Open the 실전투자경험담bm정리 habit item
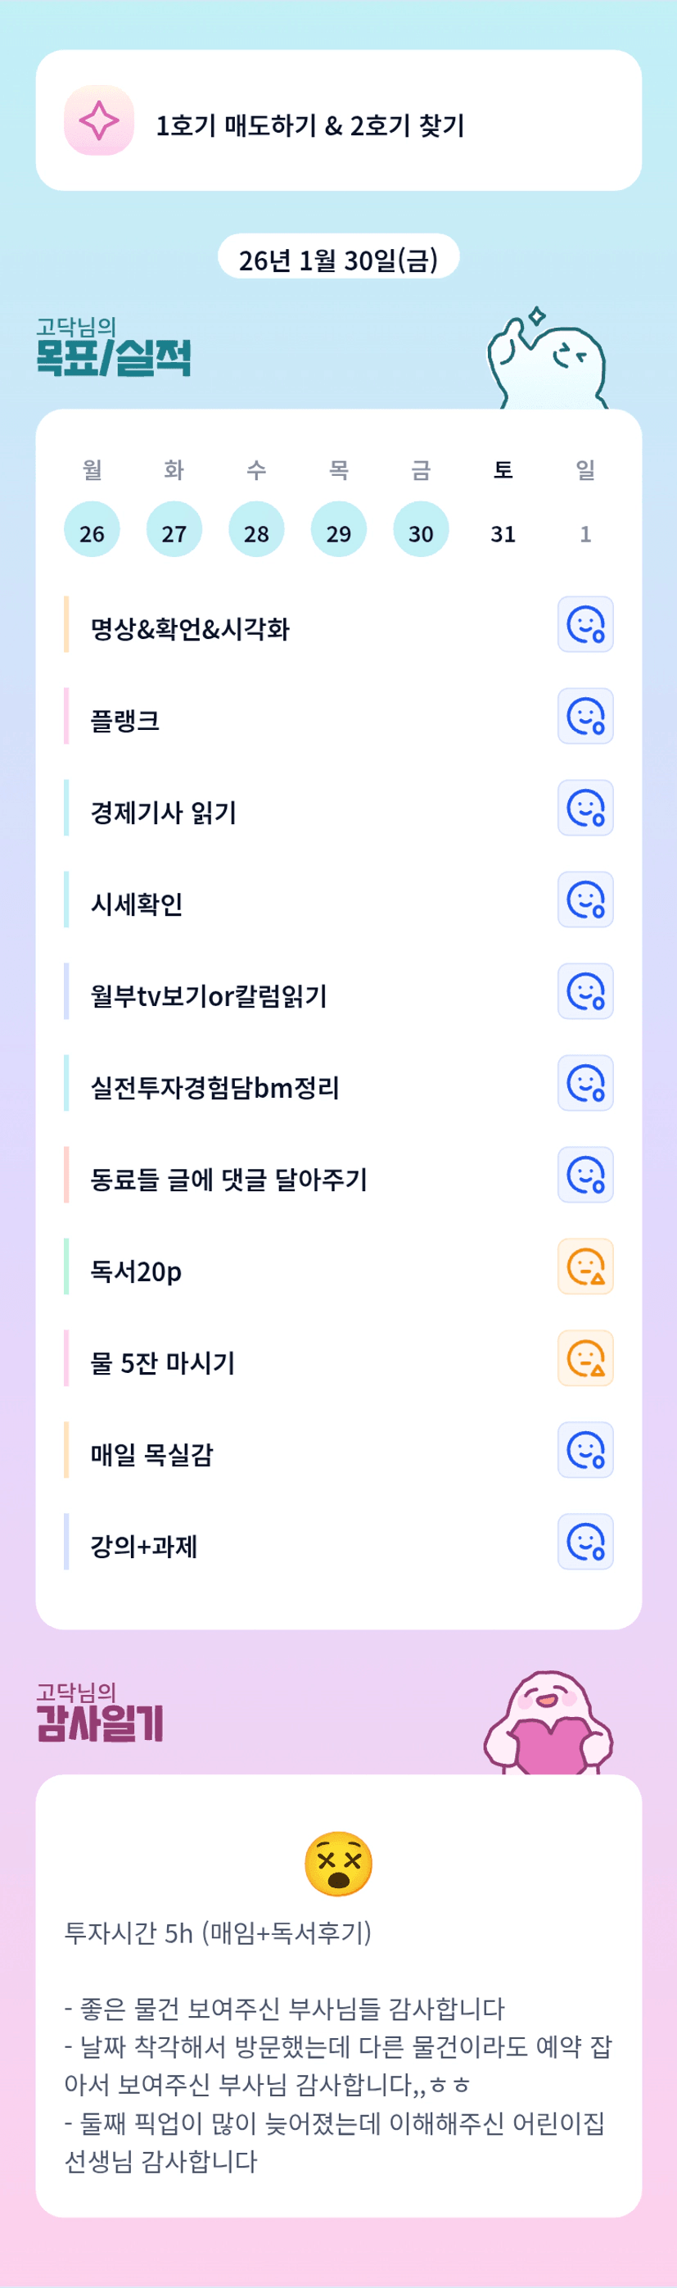The height and width of the screenshot is (2288, 677). click(x=214, y=1086)
